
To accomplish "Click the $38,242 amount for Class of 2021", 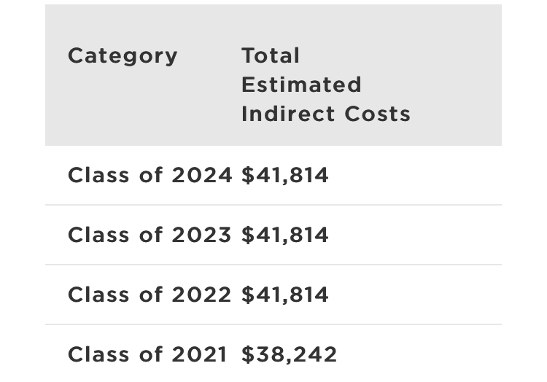I will [x=290, y=355].
